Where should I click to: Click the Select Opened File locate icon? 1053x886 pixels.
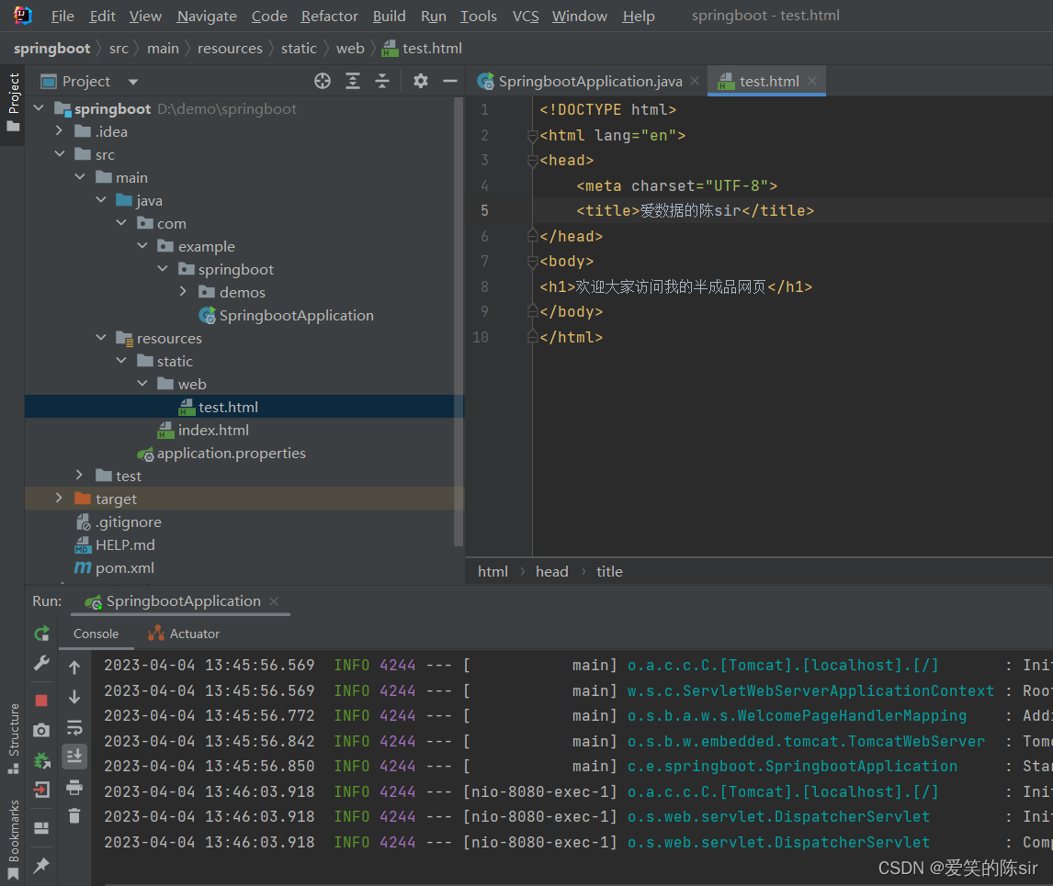[323, 81]
